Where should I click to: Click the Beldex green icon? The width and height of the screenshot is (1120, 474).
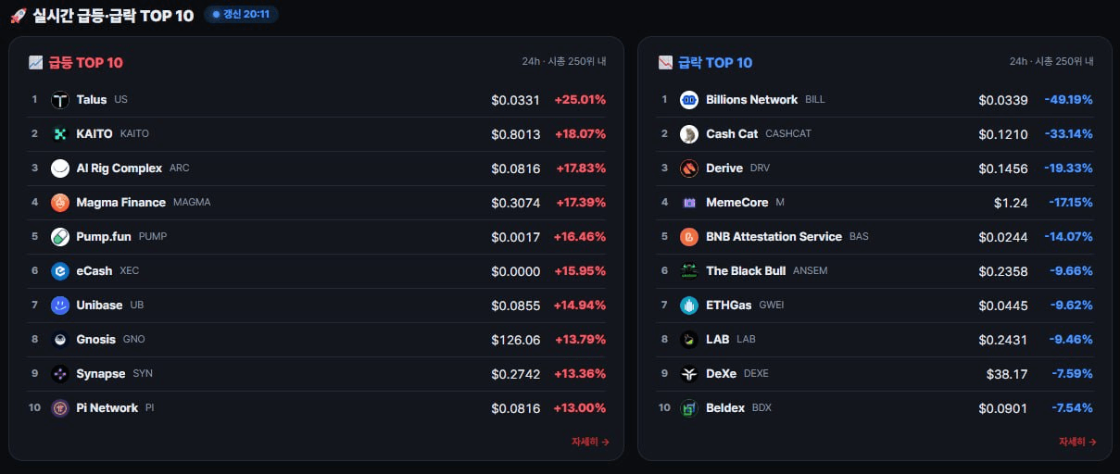tap(689, 408)
